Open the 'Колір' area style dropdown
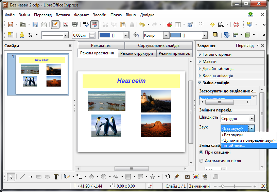Viewport: 277px width, 192px height. (x=166, y=35)
